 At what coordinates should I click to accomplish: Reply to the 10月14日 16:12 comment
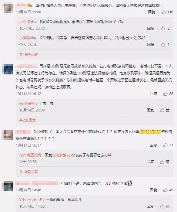pos(153,94)
